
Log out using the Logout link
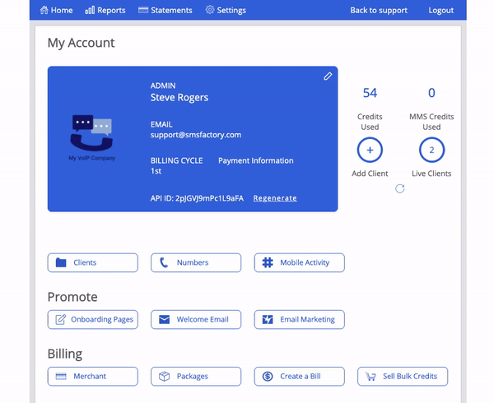click(x=440, y=10)
